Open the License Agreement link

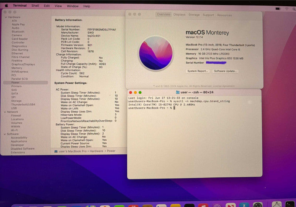tap(223, 86)
